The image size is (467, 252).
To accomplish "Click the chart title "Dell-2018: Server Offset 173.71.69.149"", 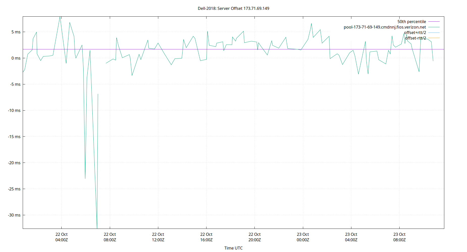I will coord(233,8).
